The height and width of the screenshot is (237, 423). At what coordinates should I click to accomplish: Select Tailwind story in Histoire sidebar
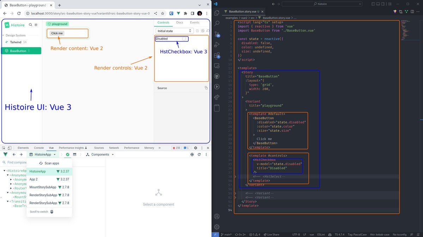(x=21, y=42)
